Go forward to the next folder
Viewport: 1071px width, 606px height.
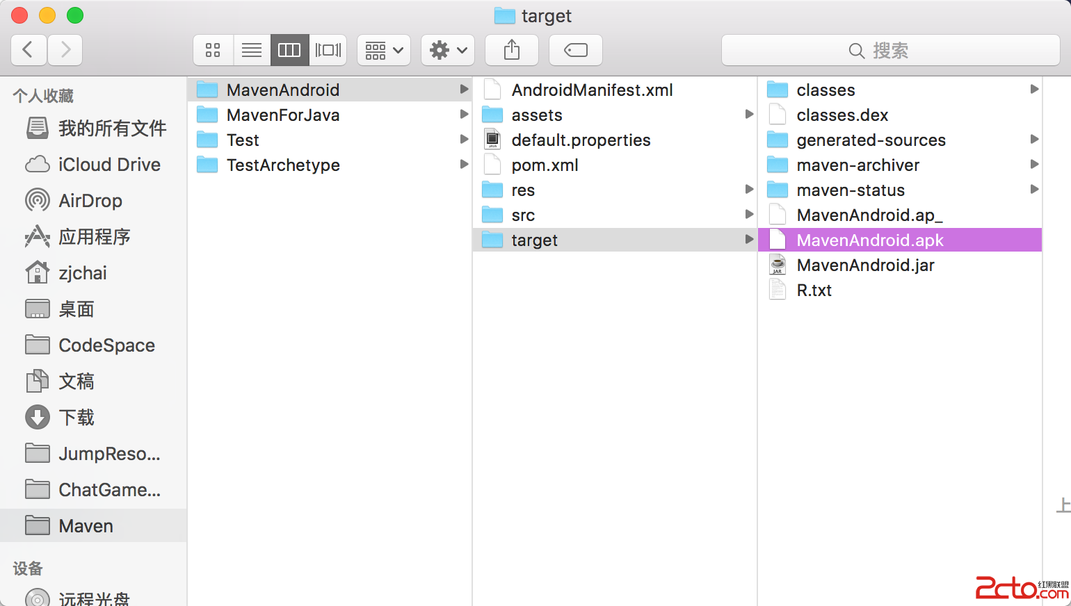tap(65, 50)
